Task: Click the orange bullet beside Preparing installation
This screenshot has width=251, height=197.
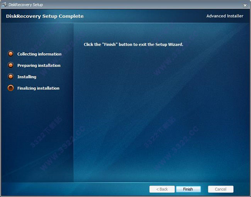Action: [x=11, y=65]
